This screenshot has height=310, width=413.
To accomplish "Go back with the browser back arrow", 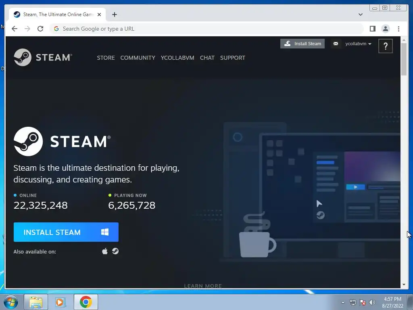I will [x=15, y=29].
